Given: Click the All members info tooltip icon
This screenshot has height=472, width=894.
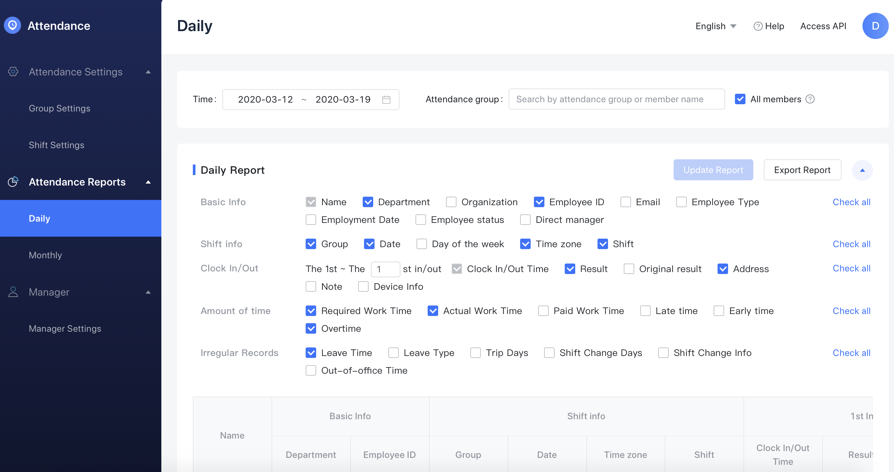Looking at the screenshot, I should click(810, 99).
